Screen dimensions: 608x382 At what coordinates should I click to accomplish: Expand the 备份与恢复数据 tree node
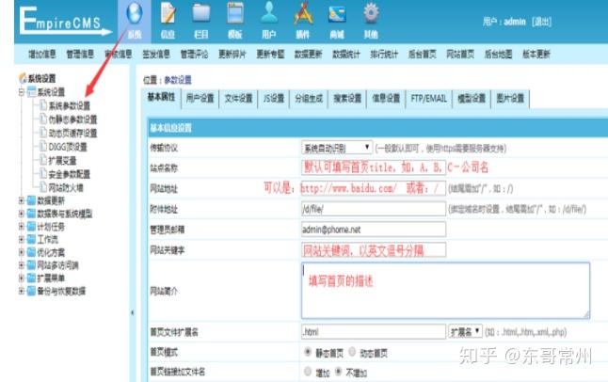click(x=22, y=291)
